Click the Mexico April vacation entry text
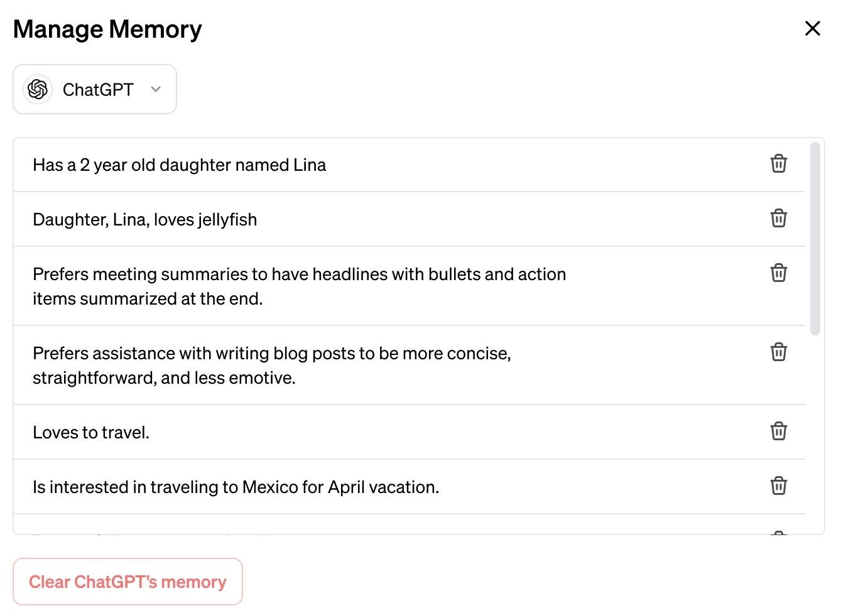This screenshot has width=841, height=613. pyautogui.click(x=236, y=487)
